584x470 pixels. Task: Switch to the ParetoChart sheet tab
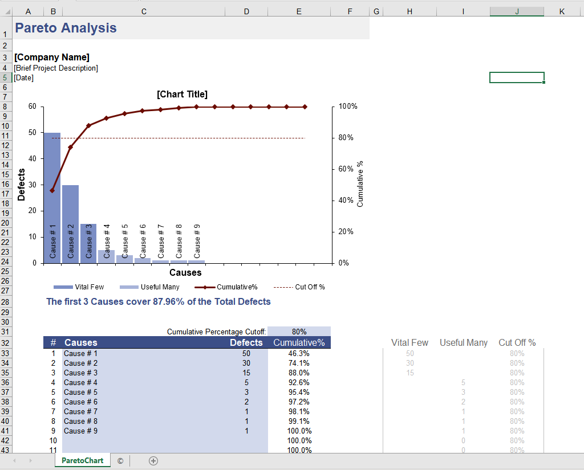(x=82, y=461)
